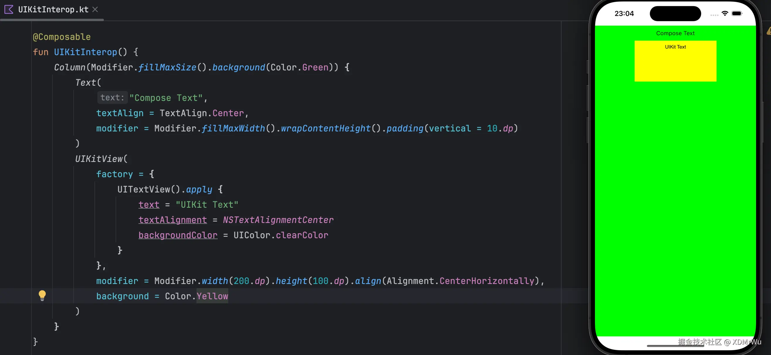The image size is (771, 355).
Task: Click the yellow lightbulb quick-fix icon
Action: 42,295
